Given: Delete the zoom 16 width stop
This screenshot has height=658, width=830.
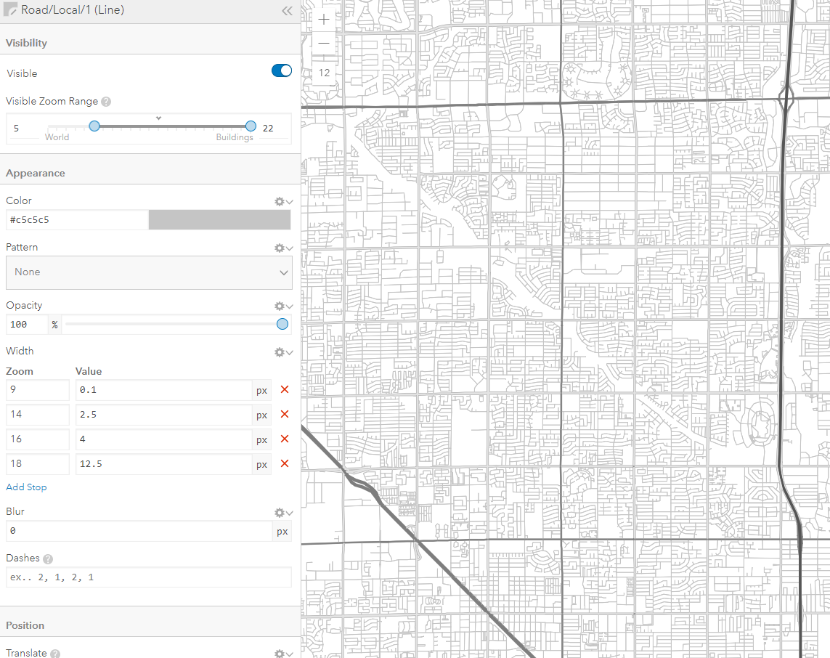Looking at the screenshot, I should [x=284, y=439].
